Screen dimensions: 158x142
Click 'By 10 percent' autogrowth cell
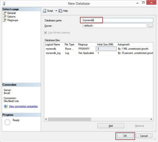(135, 53)
